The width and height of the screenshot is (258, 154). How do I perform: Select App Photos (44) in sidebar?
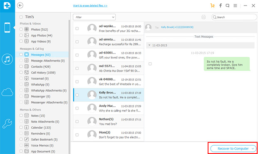tap(42, 35)
